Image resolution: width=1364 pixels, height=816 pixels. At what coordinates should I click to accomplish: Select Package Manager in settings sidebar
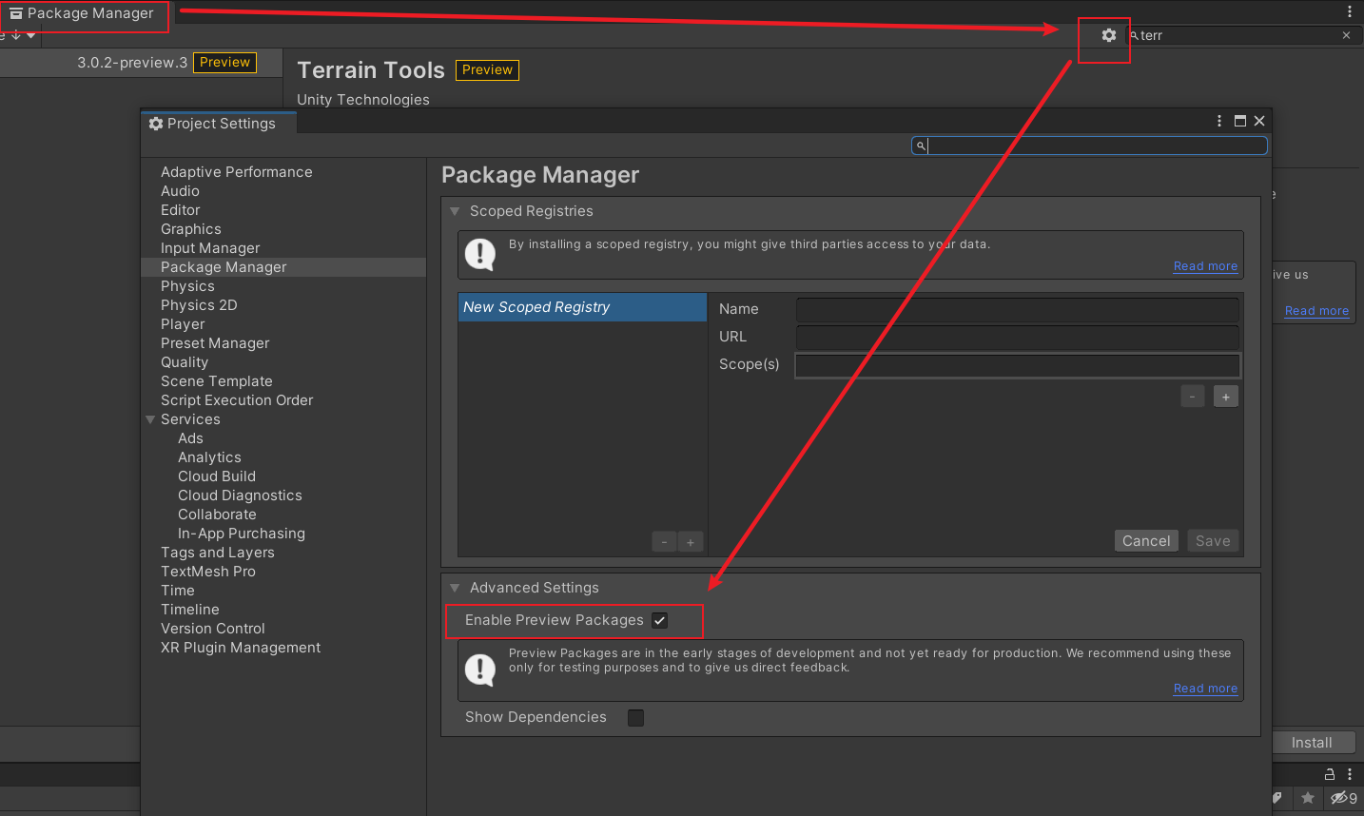click(283, 267)
